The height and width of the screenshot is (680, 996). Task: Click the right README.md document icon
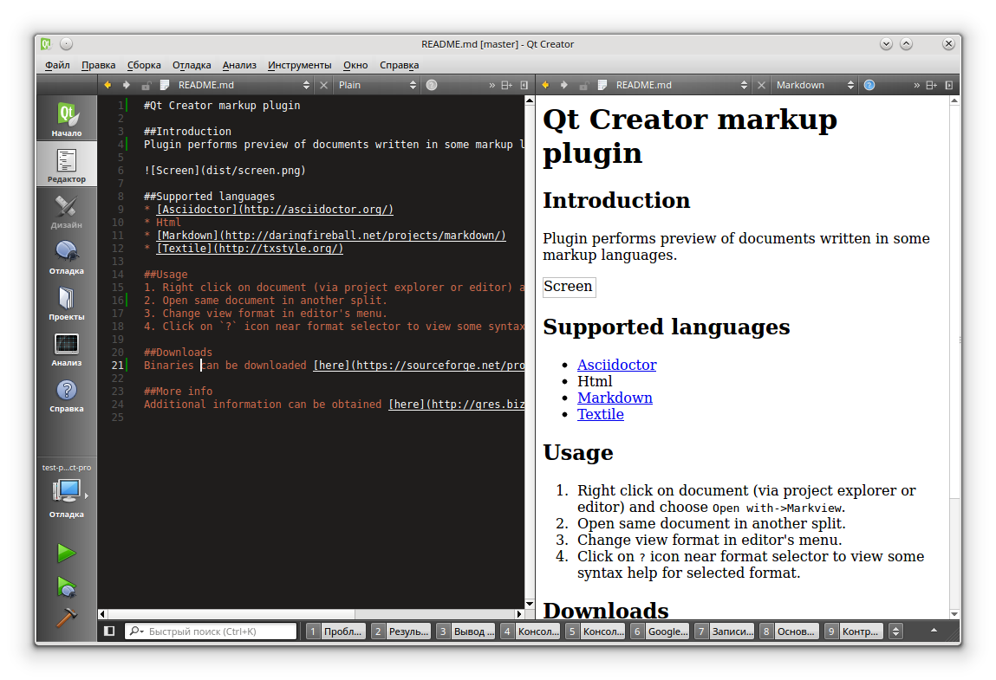(602, 85)
